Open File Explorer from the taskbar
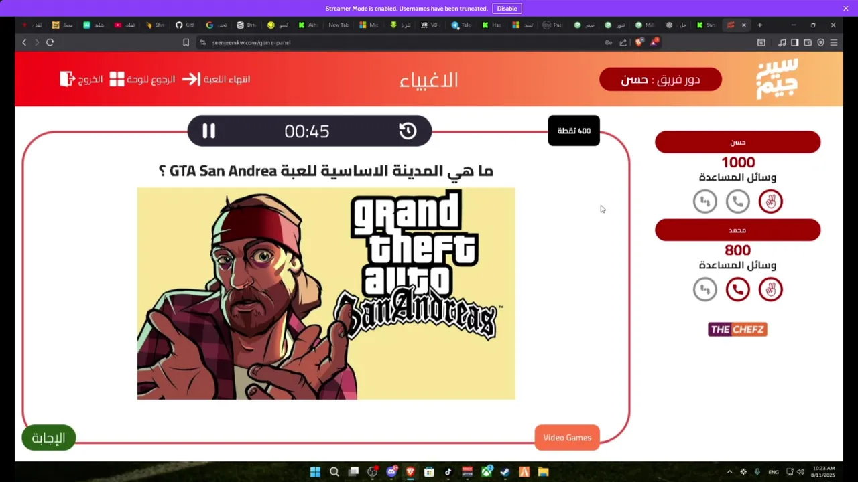858x482 pixels. [x=543, y=472]
